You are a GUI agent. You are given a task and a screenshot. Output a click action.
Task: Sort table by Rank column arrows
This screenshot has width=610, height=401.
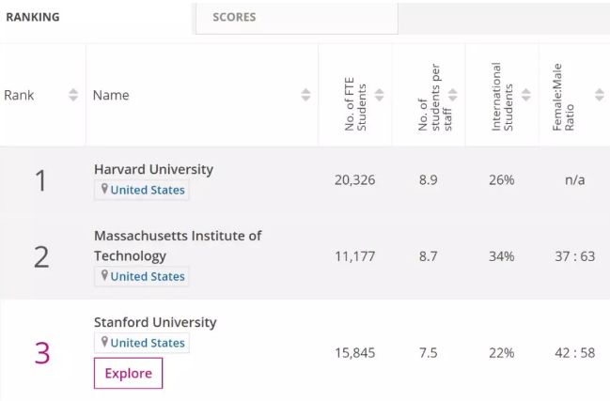click(73, 95)
